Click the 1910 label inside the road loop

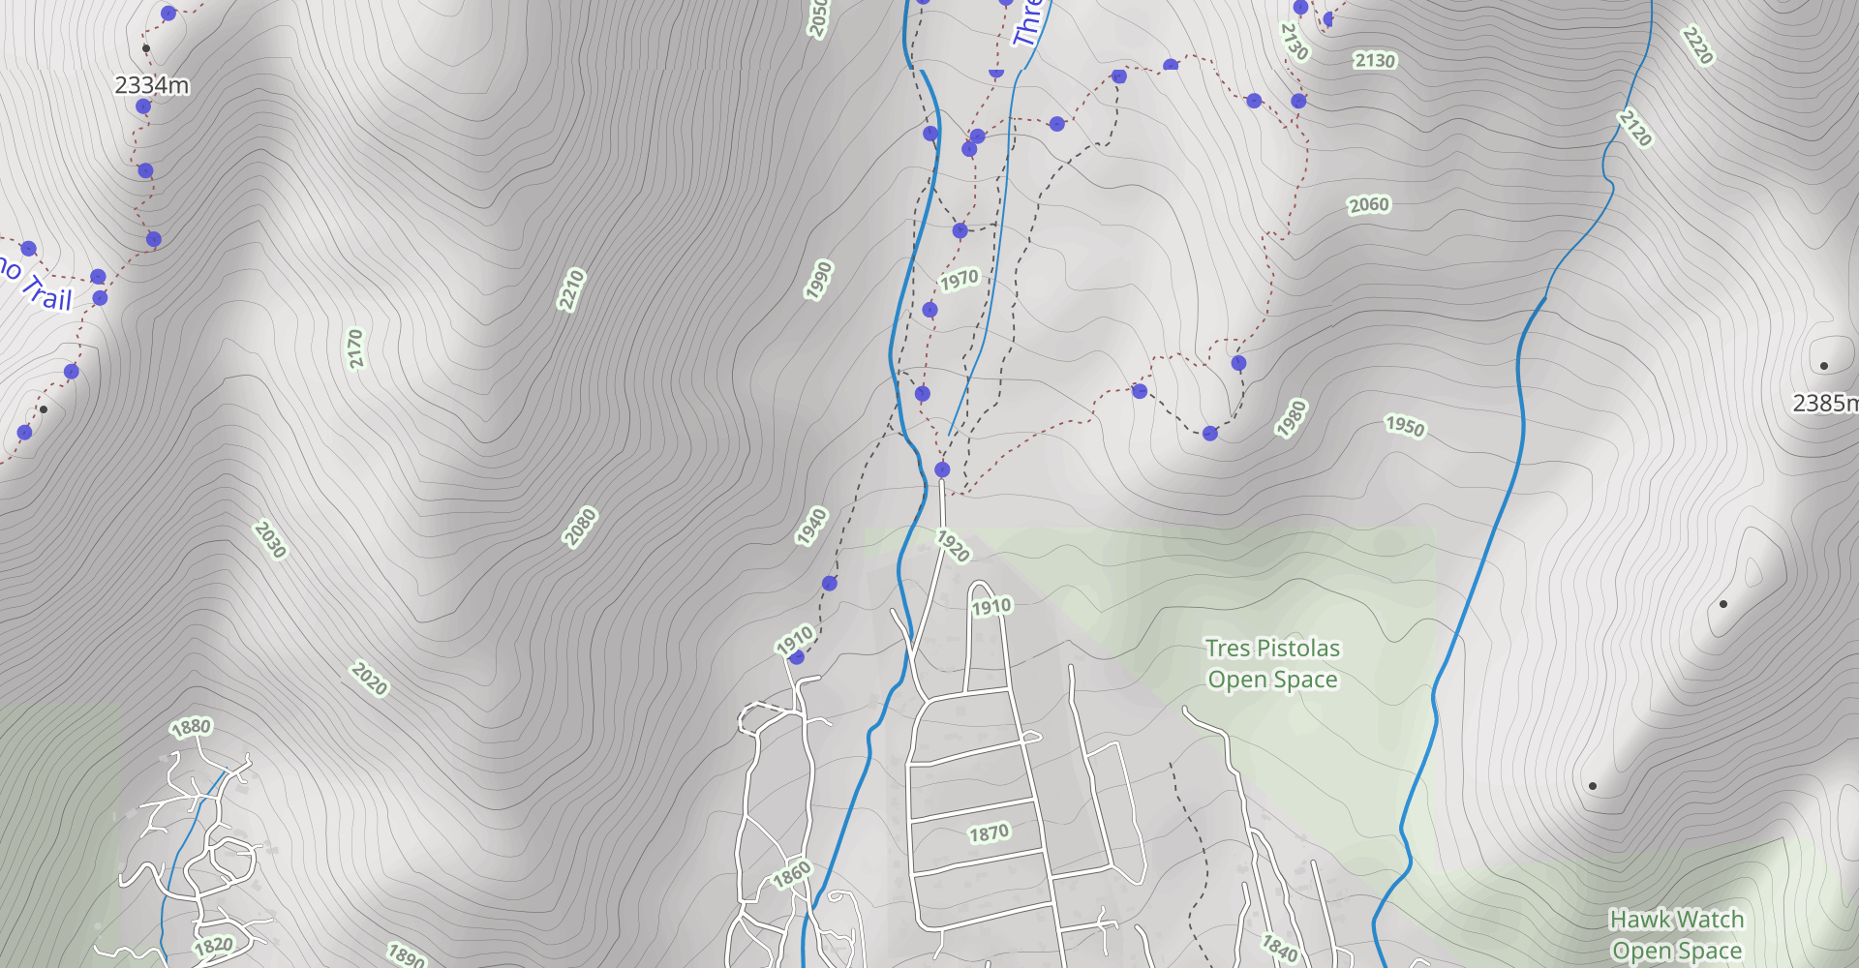[x=991, y=607]
